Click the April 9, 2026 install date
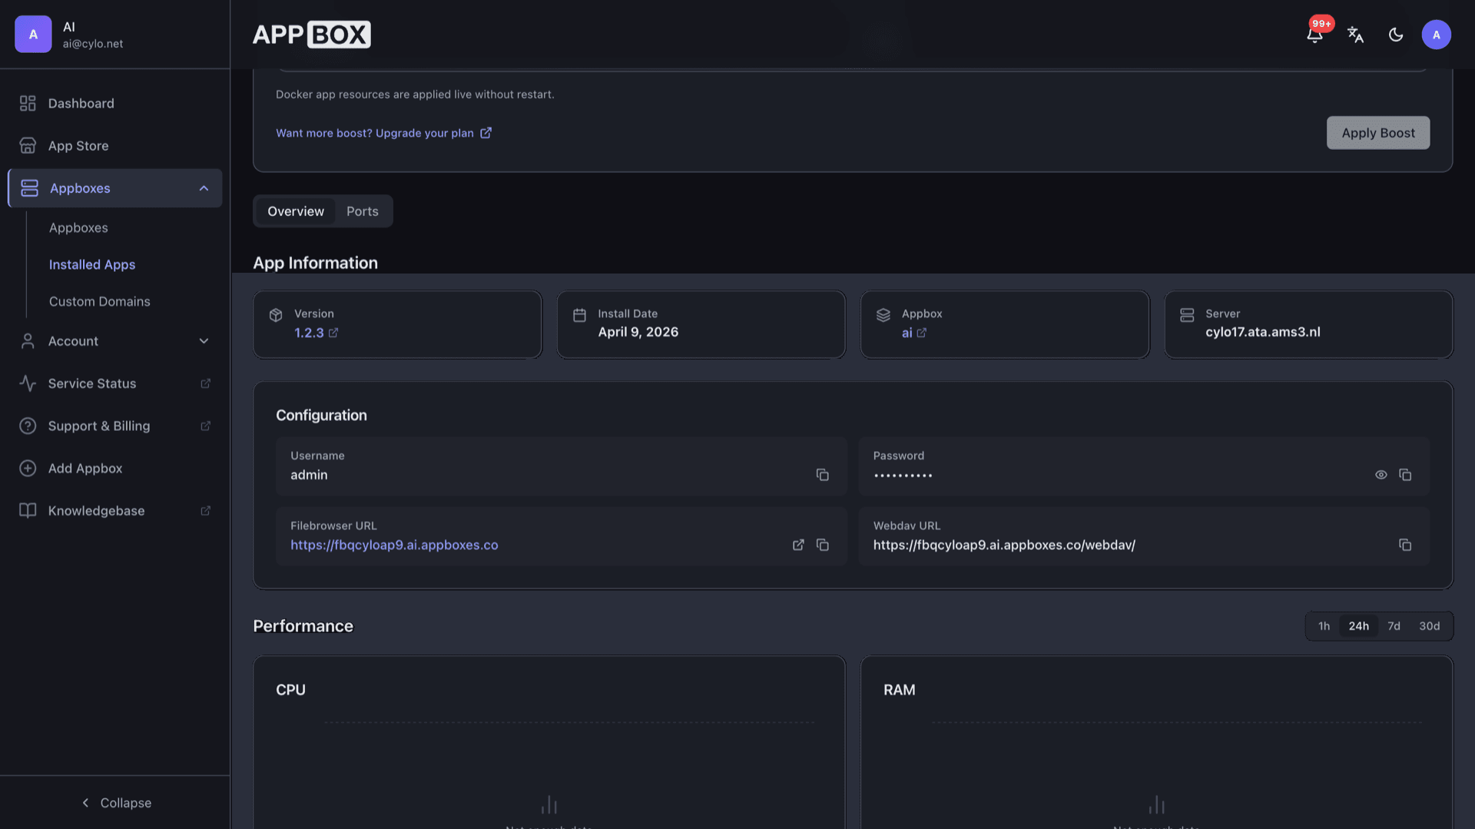1475x829 pixels. click(638, 332)
